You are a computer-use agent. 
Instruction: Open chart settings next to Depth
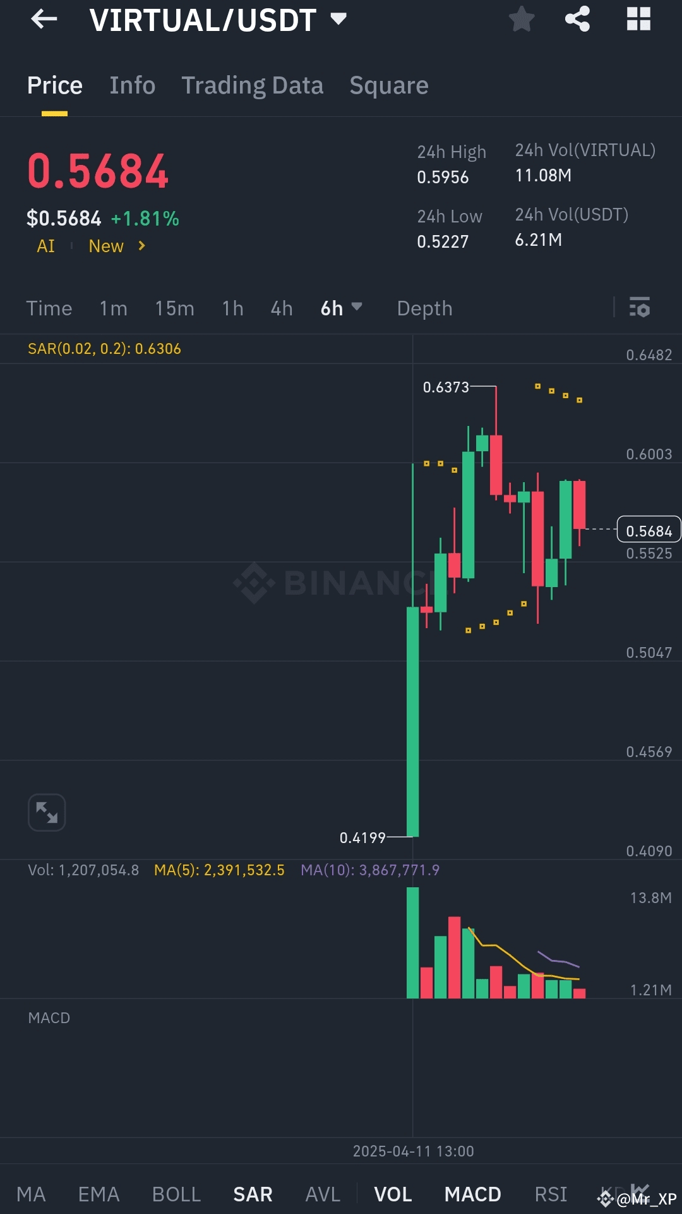pyautogui.click(x=640, y=308)
